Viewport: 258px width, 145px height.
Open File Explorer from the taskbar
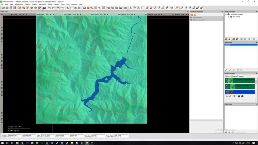(x=17, y=143)
